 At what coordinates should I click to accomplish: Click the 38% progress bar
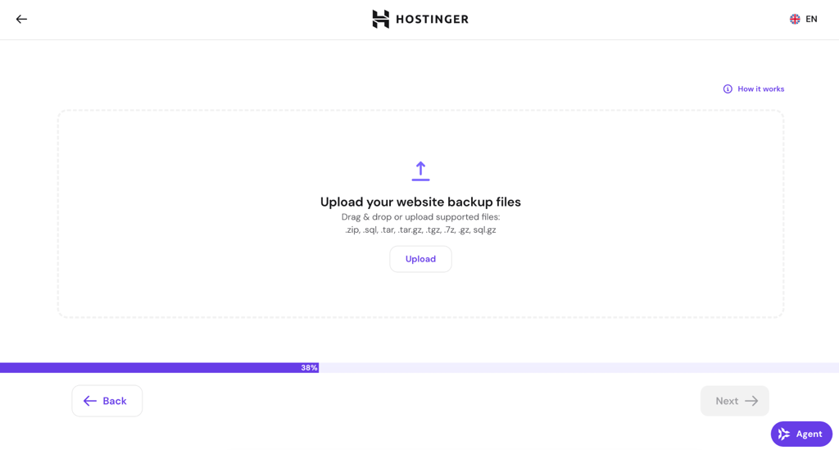(x=419, y=367)
